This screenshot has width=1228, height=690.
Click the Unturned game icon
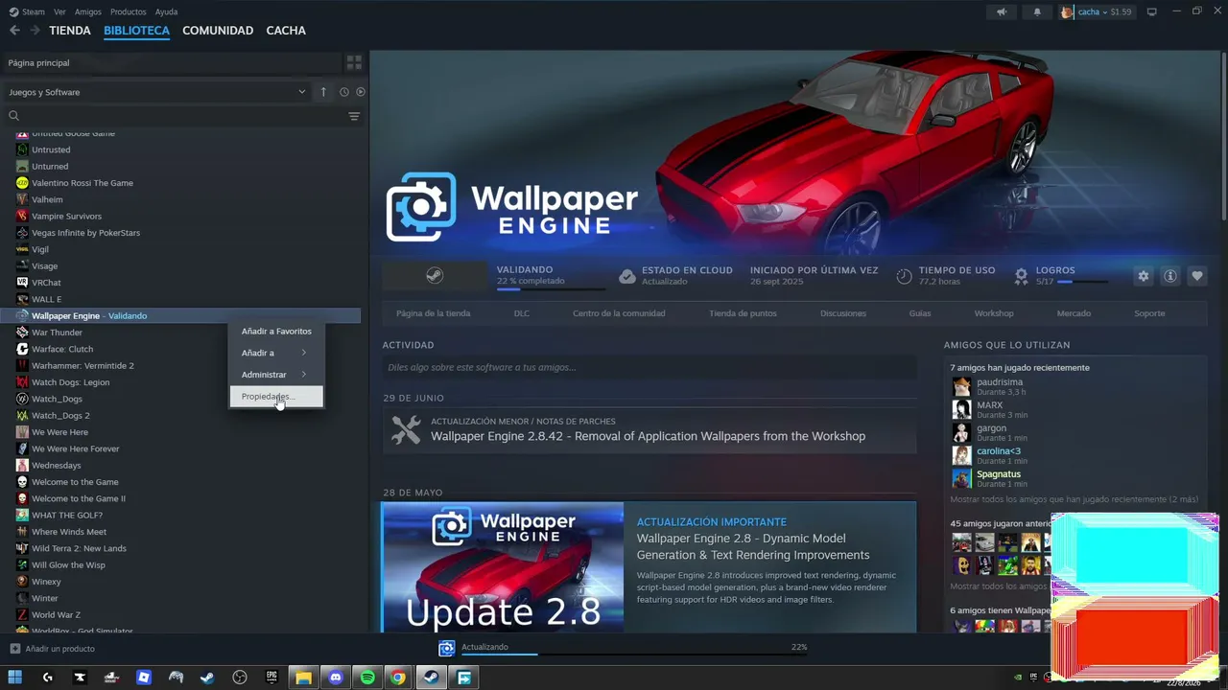coord(22,167)
